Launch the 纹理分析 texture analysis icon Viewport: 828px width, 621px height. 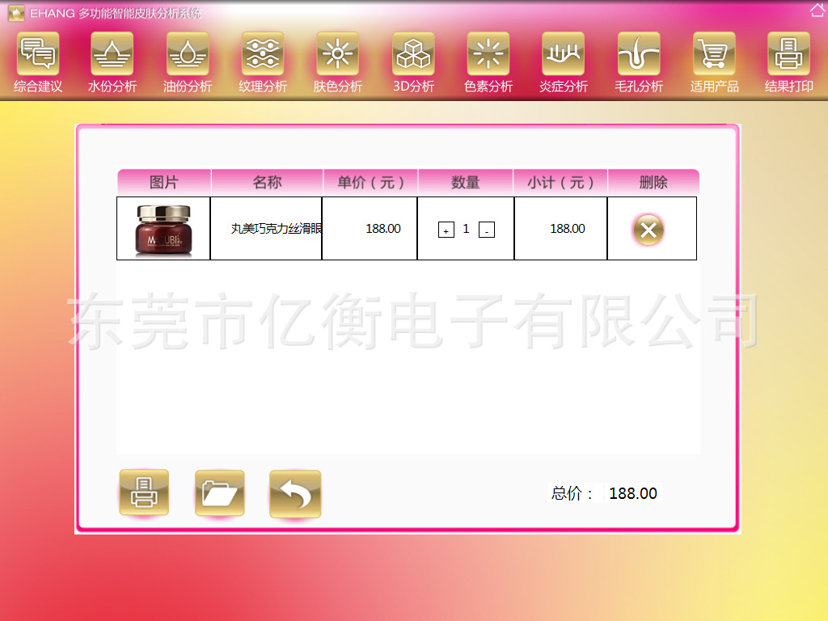pyautogui.click(x=263, y=54)
